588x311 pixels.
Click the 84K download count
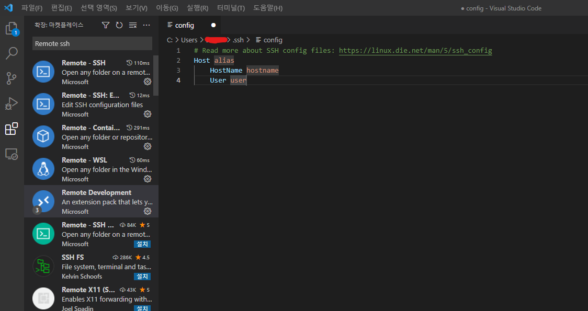point(128,225)
